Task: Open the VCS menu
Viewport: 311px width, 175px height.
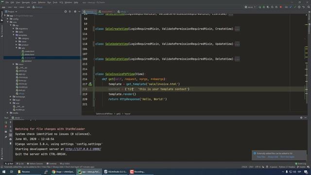Action: click(x=61, y=2)
